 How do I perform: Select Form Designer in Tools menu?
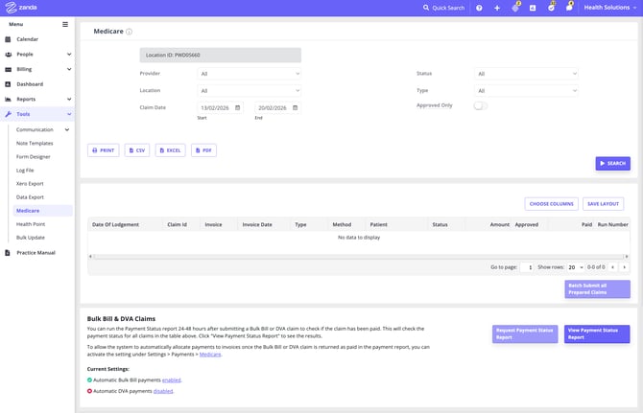tap(34, 156)
